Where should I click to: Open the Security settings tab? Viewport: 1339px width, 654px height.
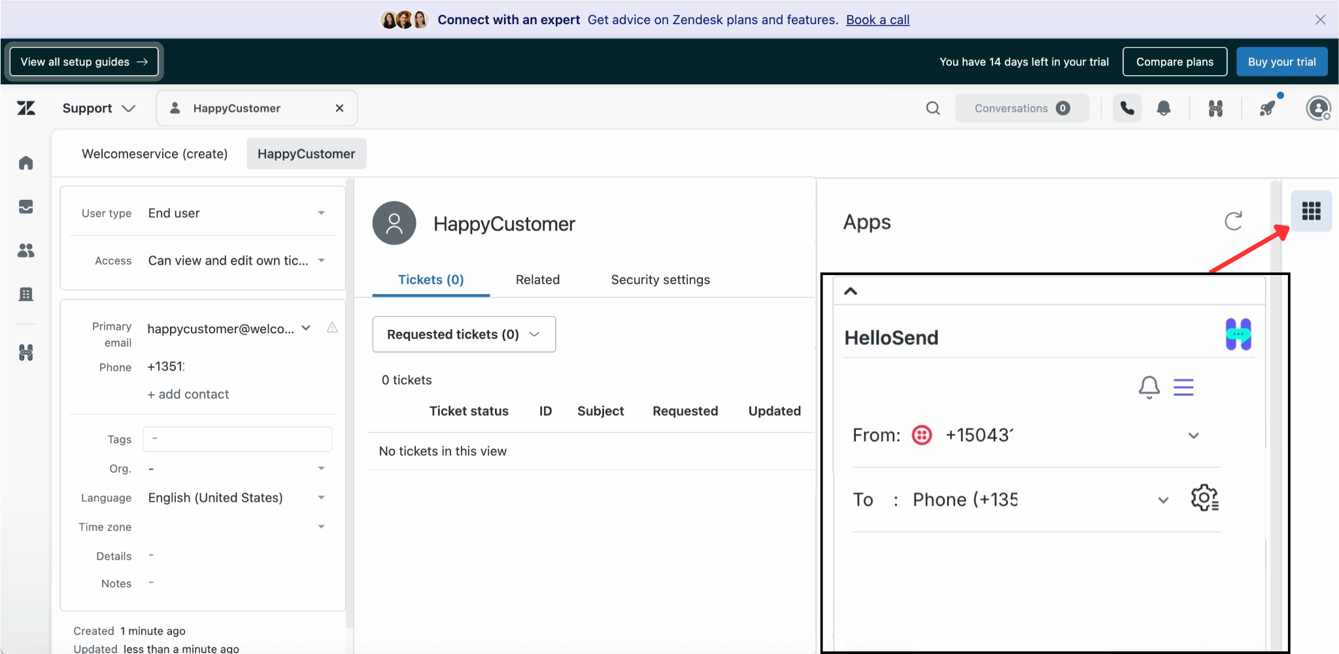click(x=660, y=280)
